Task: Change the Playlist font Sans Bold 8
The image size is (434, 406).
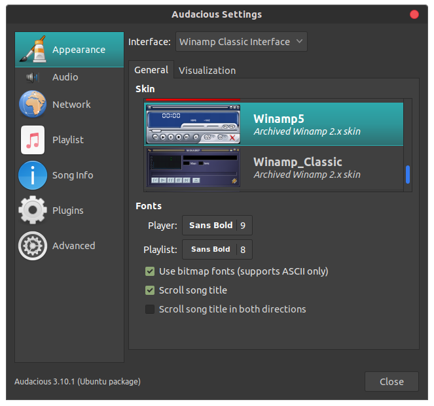Action: 217,249
